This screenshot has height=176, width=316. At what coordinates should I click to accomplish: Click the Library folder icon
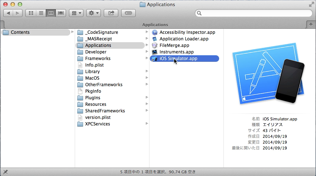(x=80, y=72)
